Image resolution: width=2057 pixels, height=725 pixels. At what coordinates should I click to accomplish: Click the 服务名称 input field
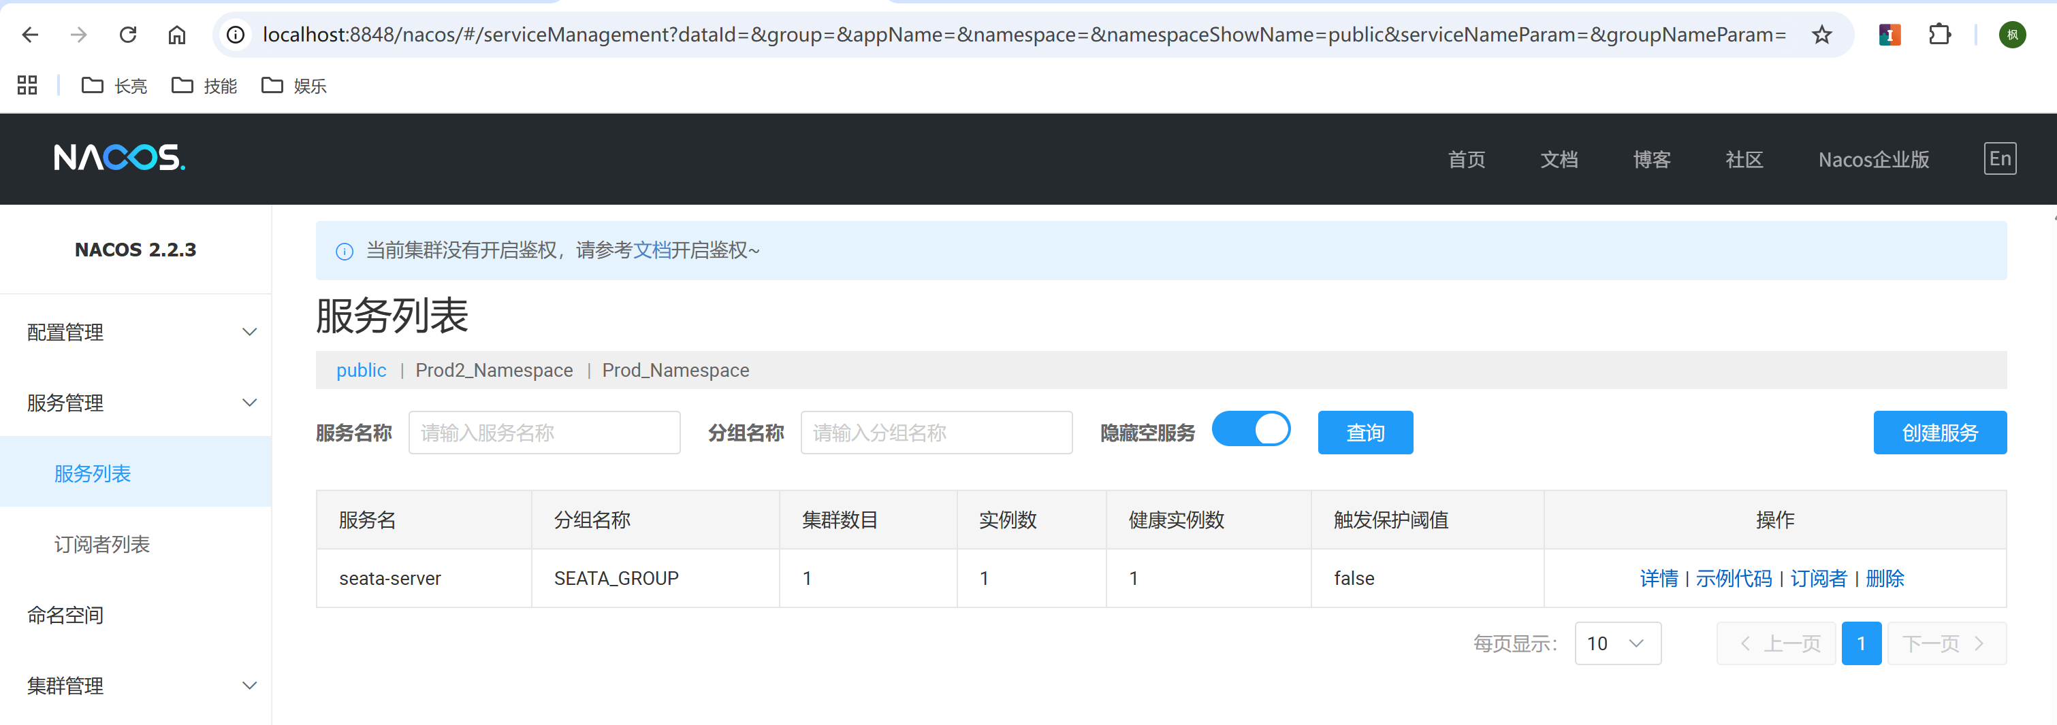[544, 433]
